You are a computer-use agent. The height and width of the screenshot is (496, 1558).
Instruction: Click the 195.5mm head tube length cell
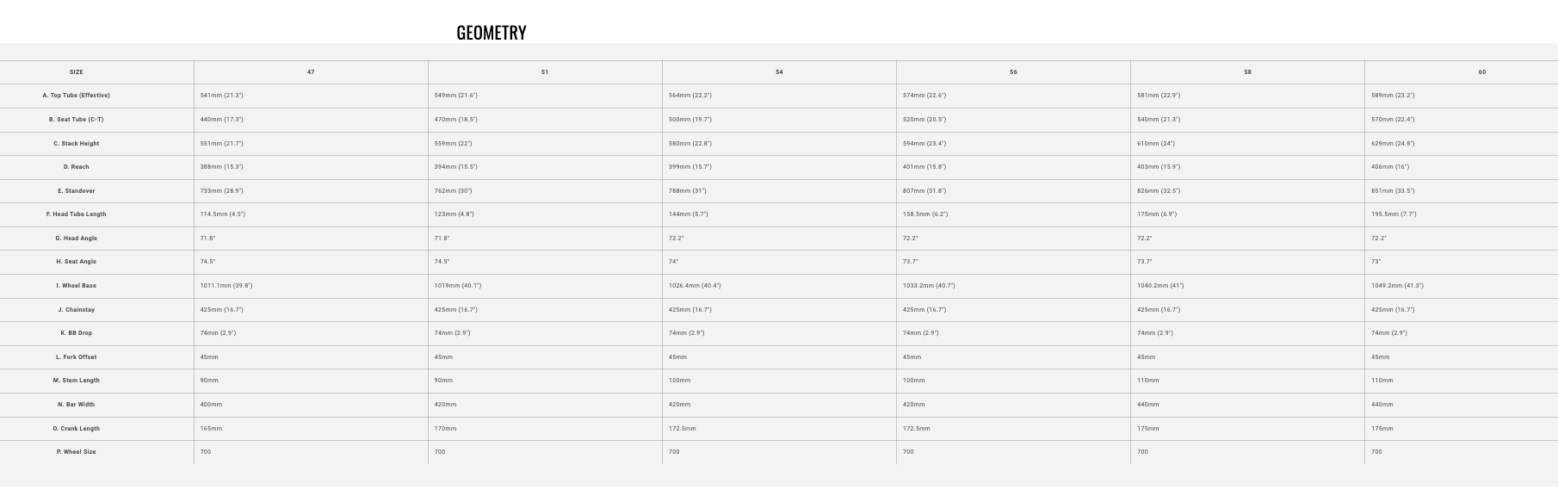(x=1394, y=214)
